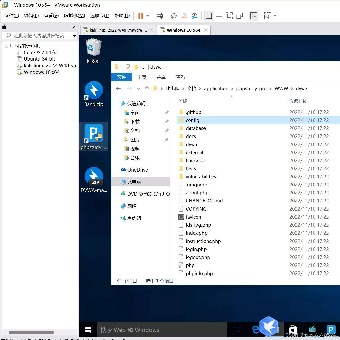Click the Explorer forward arrow
Screen dimensions: 340x340
(129, 88)
